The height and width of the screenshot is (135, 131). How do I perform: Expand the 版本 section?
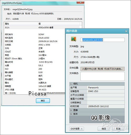pyautogui.click(x=71, y=114)
